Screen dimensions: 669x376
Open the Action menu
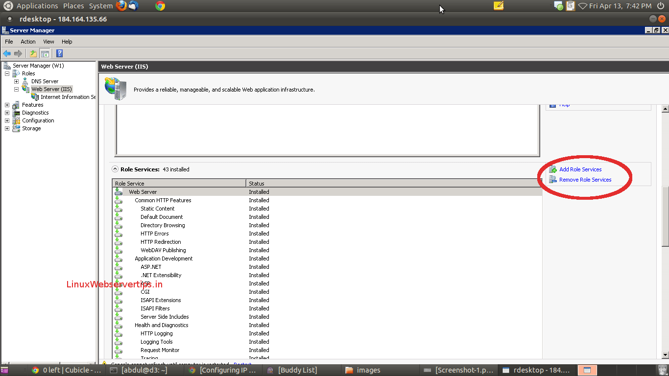point(28,42)
